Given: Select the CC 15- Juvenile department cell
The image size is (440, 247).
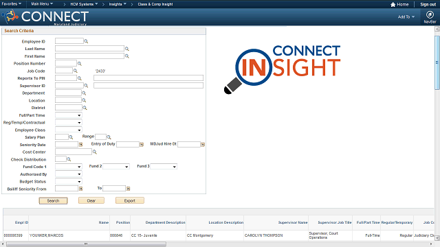Looking at the screenshot, I should pyautogui.click(x=144, y=235).
